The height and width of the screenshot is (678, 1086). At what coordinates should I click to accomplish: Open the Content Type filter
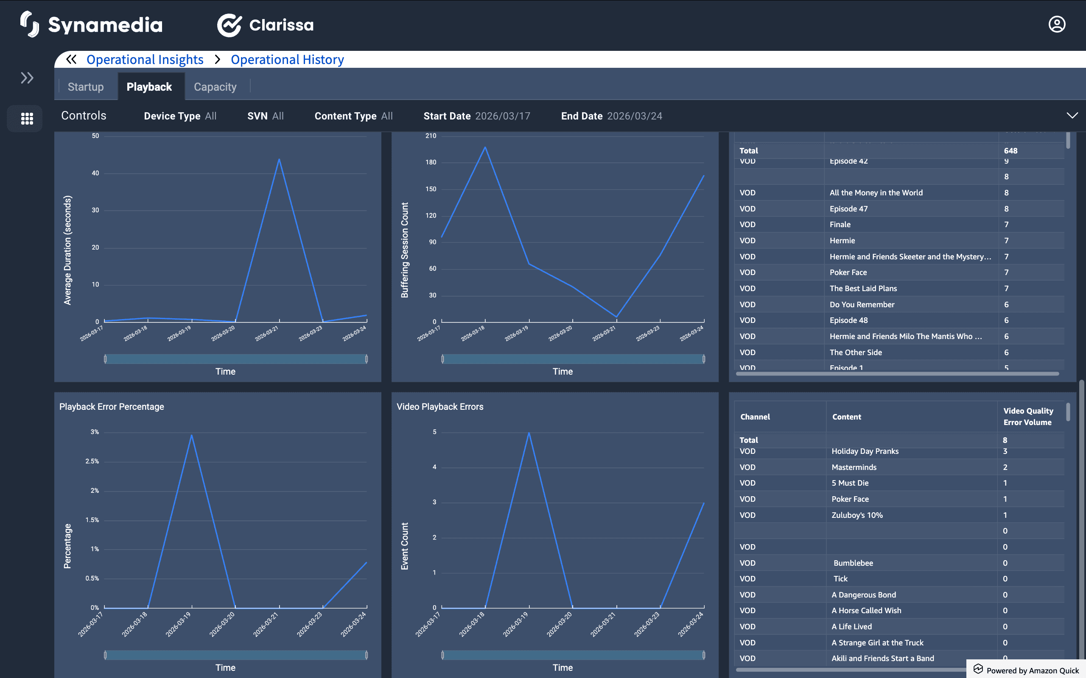click(x=353, y=116)
